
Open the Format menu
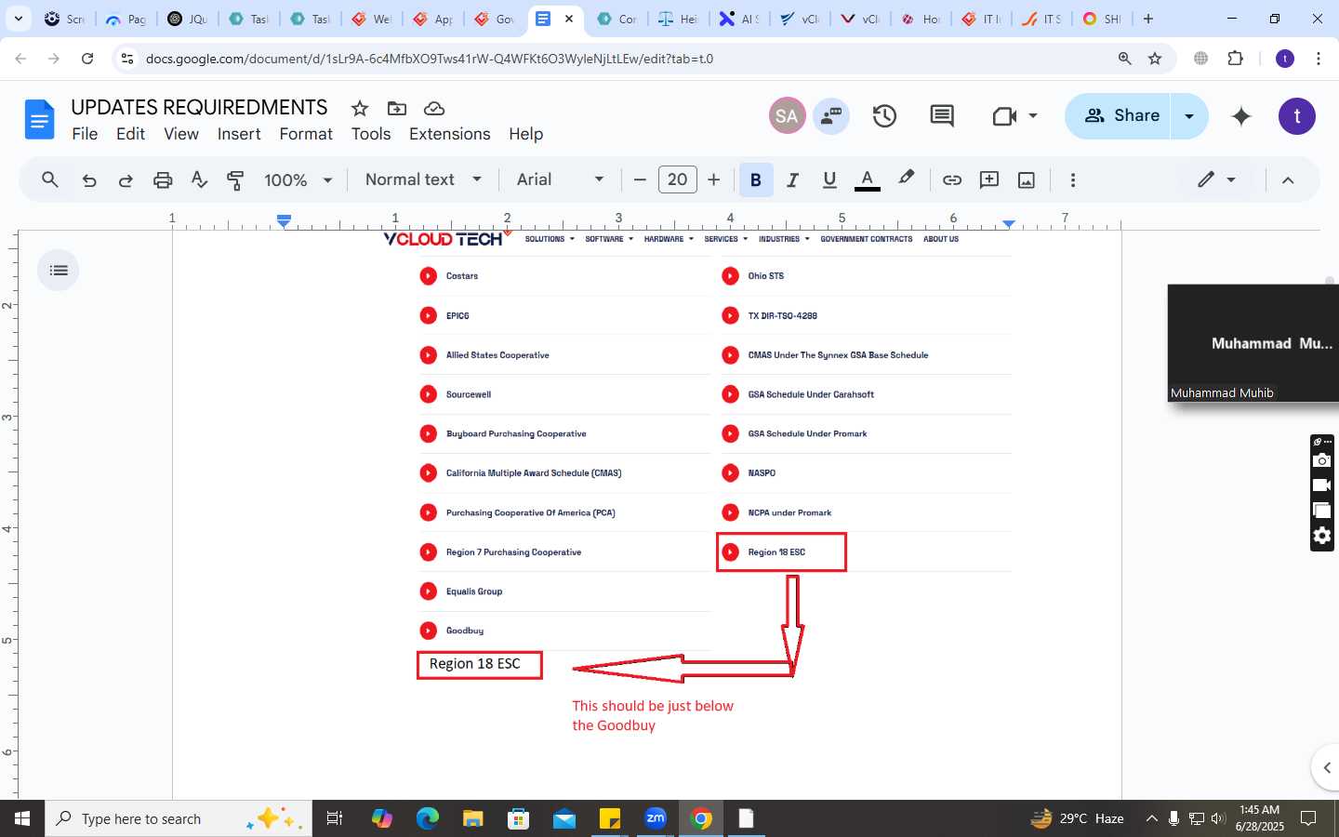tap(306, 134)
